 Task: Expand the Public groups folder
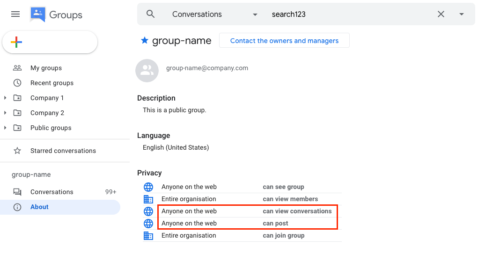pos(5,128)
